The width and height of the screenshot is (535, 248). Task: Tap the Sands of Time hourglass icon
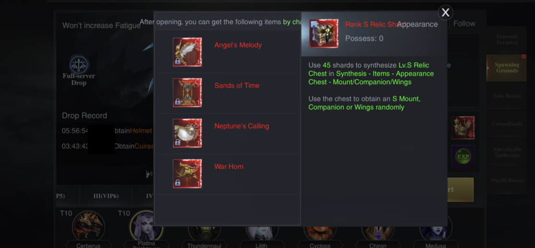click(x=188, y=92)
